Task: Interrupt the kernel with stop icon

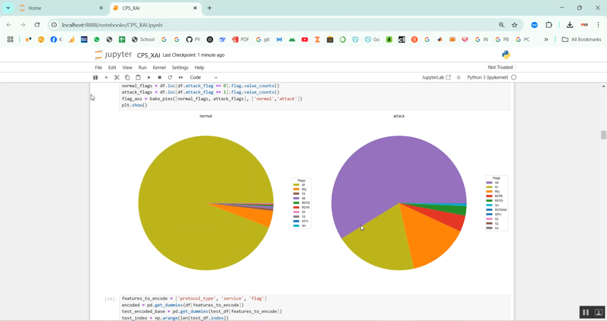Action: pyautogui.click(x=159, y=77)
